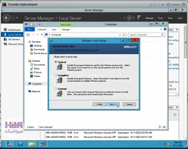Refresh Server Manager with the circular arrow

click(x=129, y=18)
